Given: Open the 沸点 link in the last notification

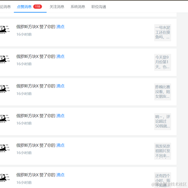Looking at the screenshot, I should [x=60, y=175].
